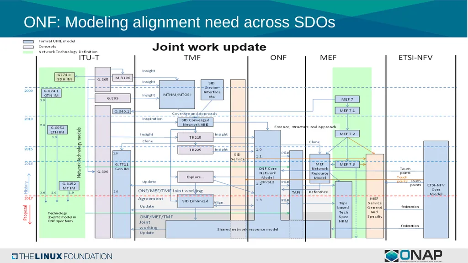Image resolution: width=468 pixels, height=263 pixels.
Task: Click the SID Device Interface etc. box
Action: (x=212, y=90)
